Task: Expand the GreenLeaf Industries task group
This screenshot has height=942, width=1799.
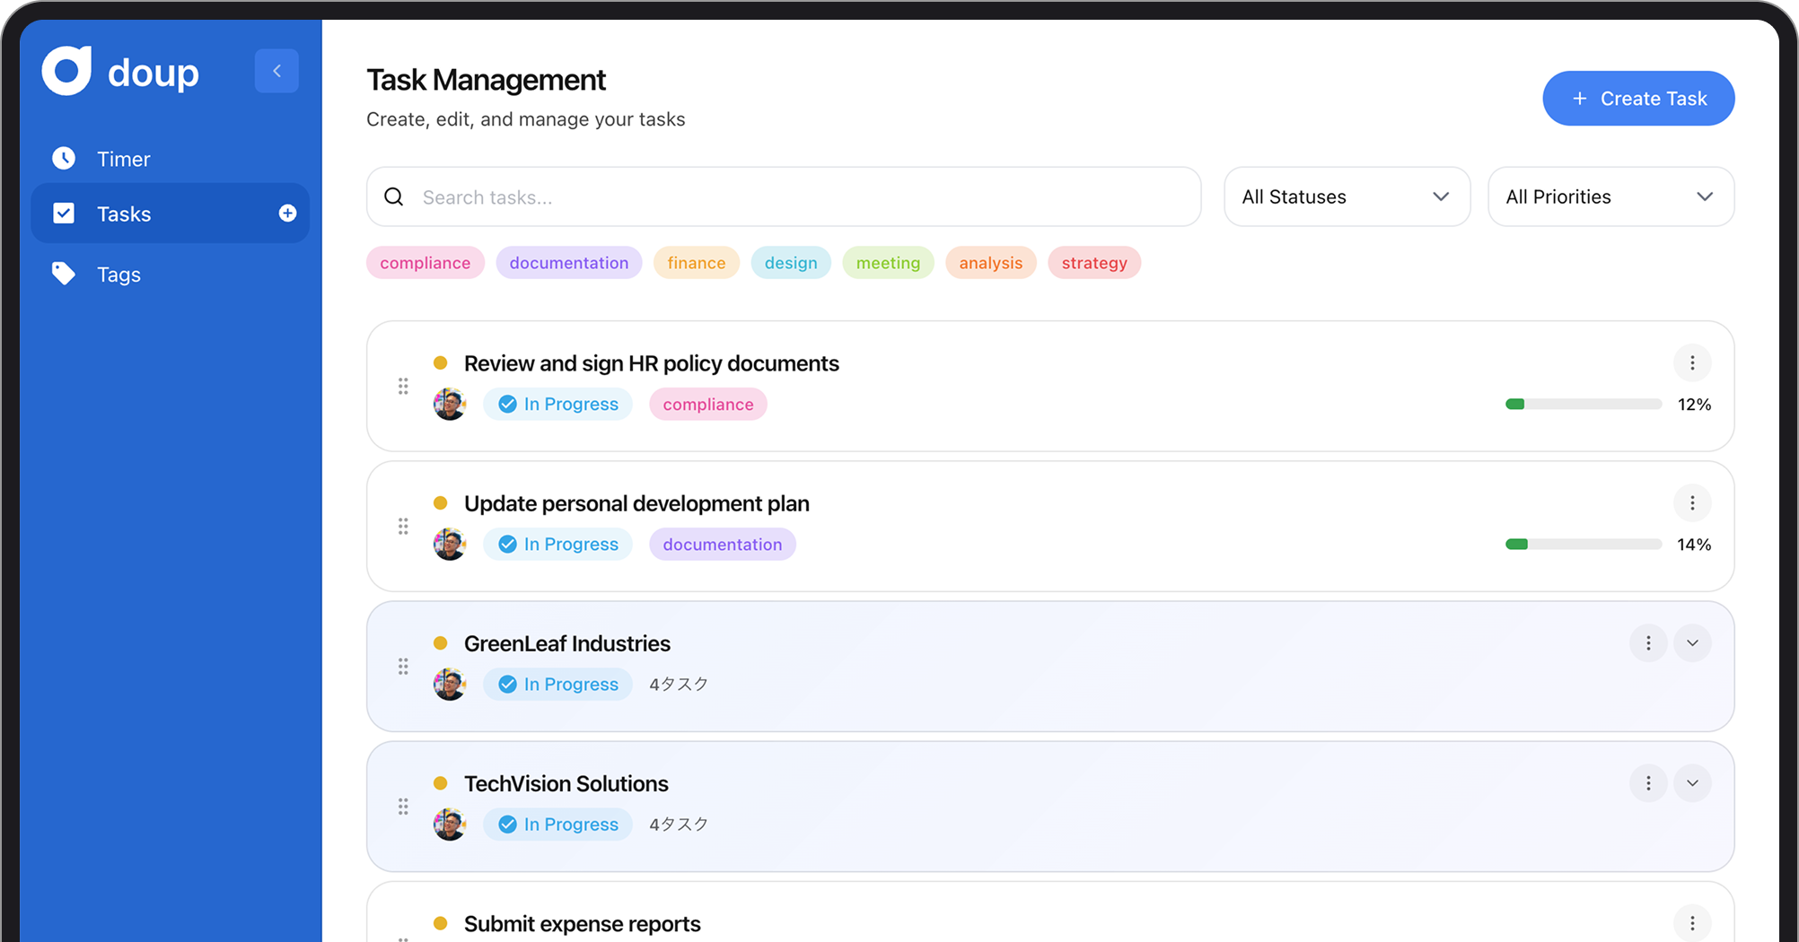Action: pyautogui.click(x=1692, y=643)
